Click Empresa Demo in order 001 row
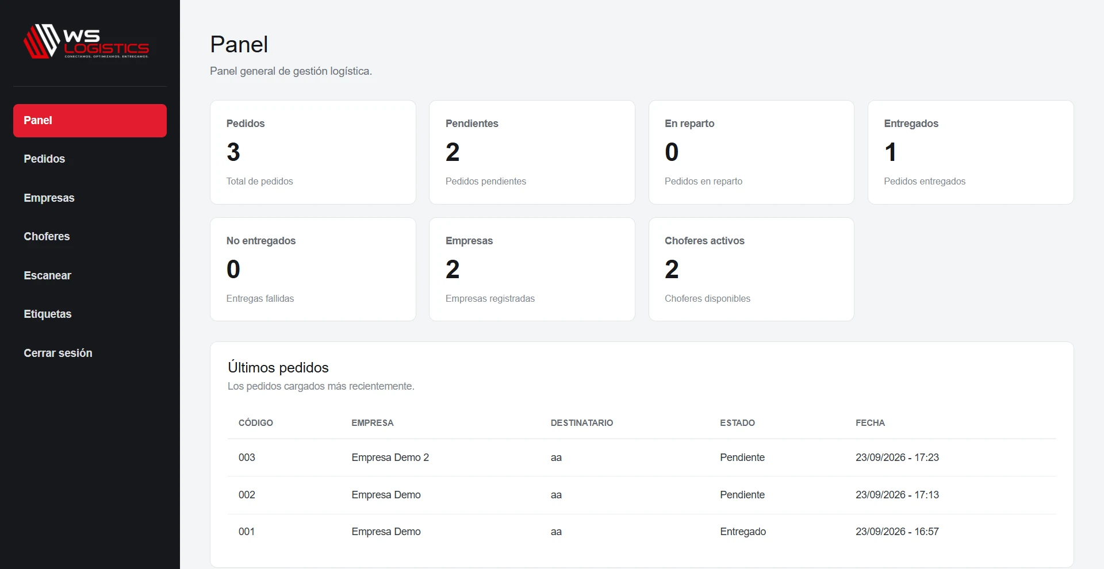 point(386,532)
